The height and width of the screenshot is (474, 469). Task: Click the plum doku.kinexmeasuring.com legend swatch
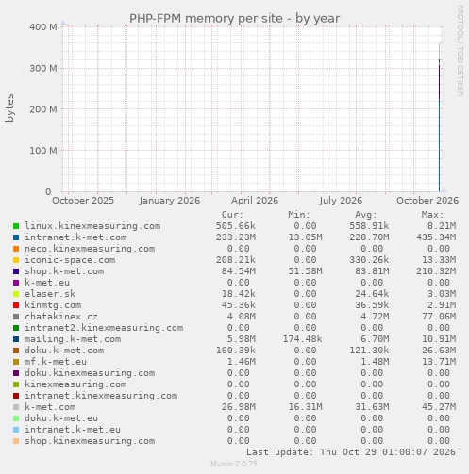pyautogui.click(x=16, y=373)
